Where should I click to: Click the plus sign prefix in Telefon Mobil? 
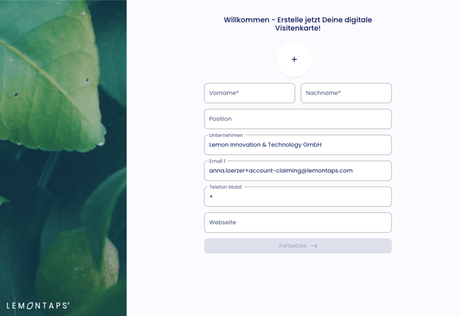(x=211, y=196)
